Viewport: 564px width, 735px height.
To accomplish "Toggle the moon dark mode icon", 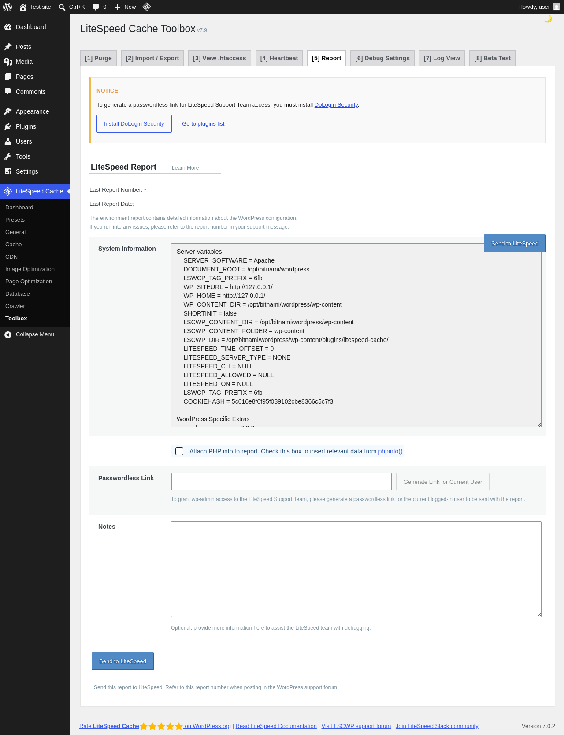I will click(548, 19).
